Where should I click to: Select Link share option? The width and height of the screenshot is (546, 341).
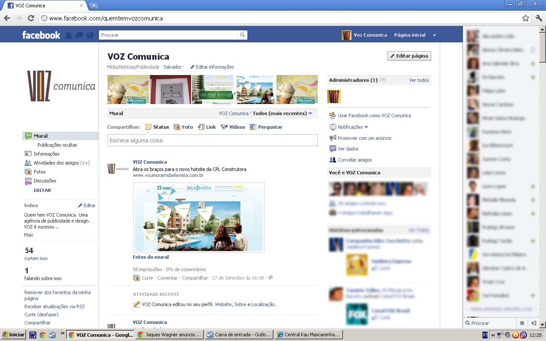[207, 127]
